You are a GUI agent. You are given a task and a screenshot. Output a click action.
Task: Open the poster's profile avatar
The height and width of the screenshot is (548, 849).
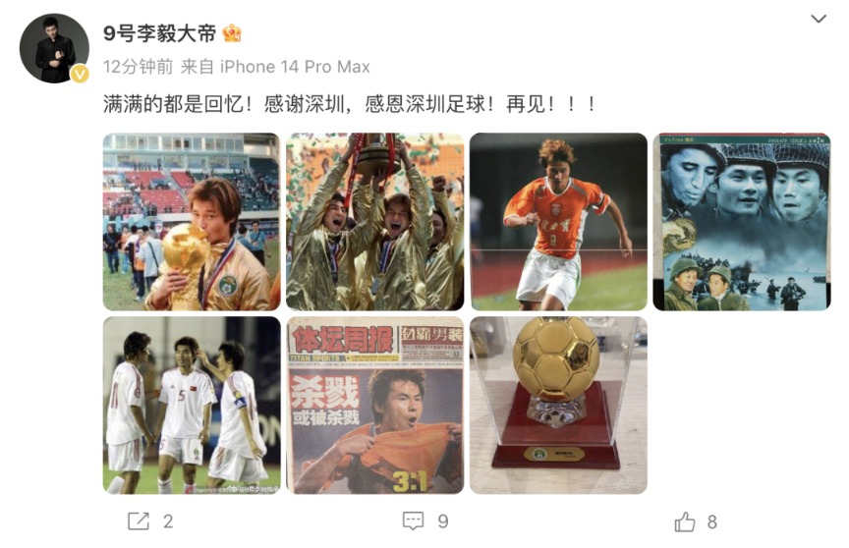click(54, 48)
